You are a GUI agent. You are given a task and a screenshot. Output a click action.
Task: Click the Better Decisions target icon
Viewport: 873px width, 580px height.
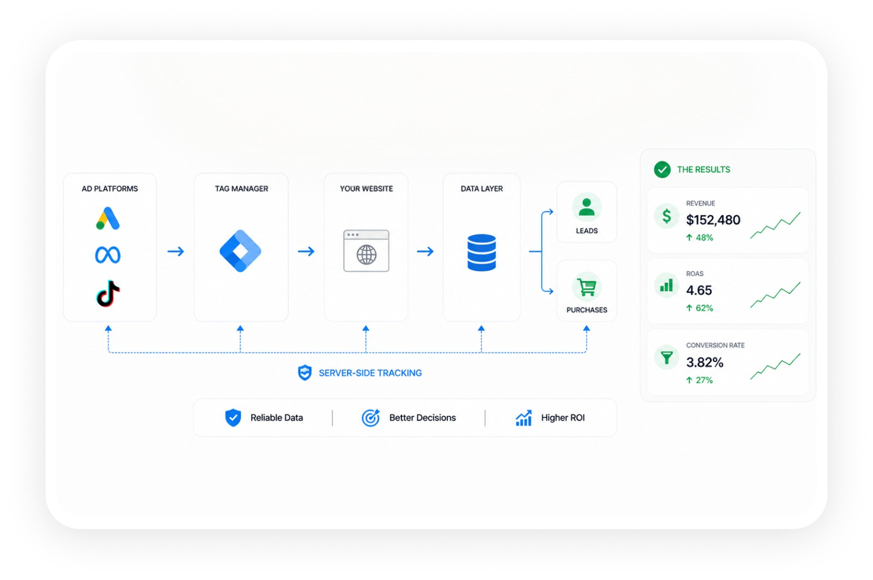point(370,418)
